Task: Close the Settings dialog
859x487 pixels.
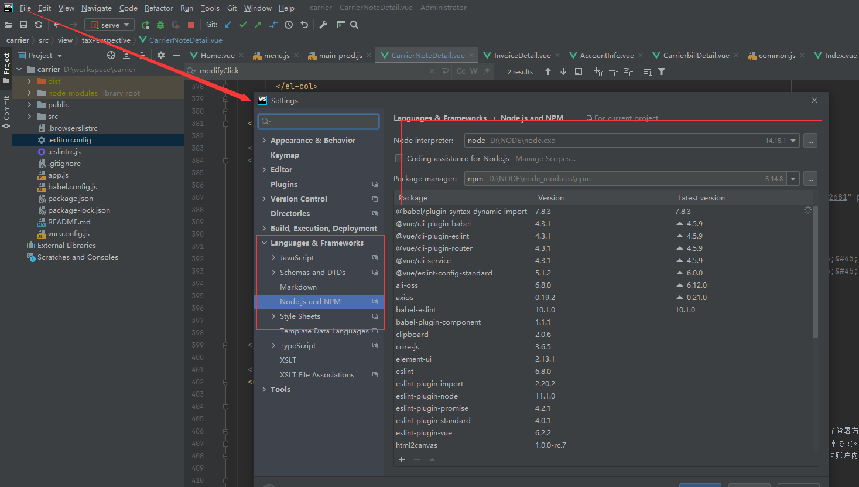Action: pos(814,101)
